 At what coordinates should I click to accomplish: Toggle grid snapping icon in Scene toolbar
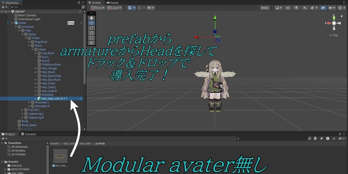[x=130, y=8]
